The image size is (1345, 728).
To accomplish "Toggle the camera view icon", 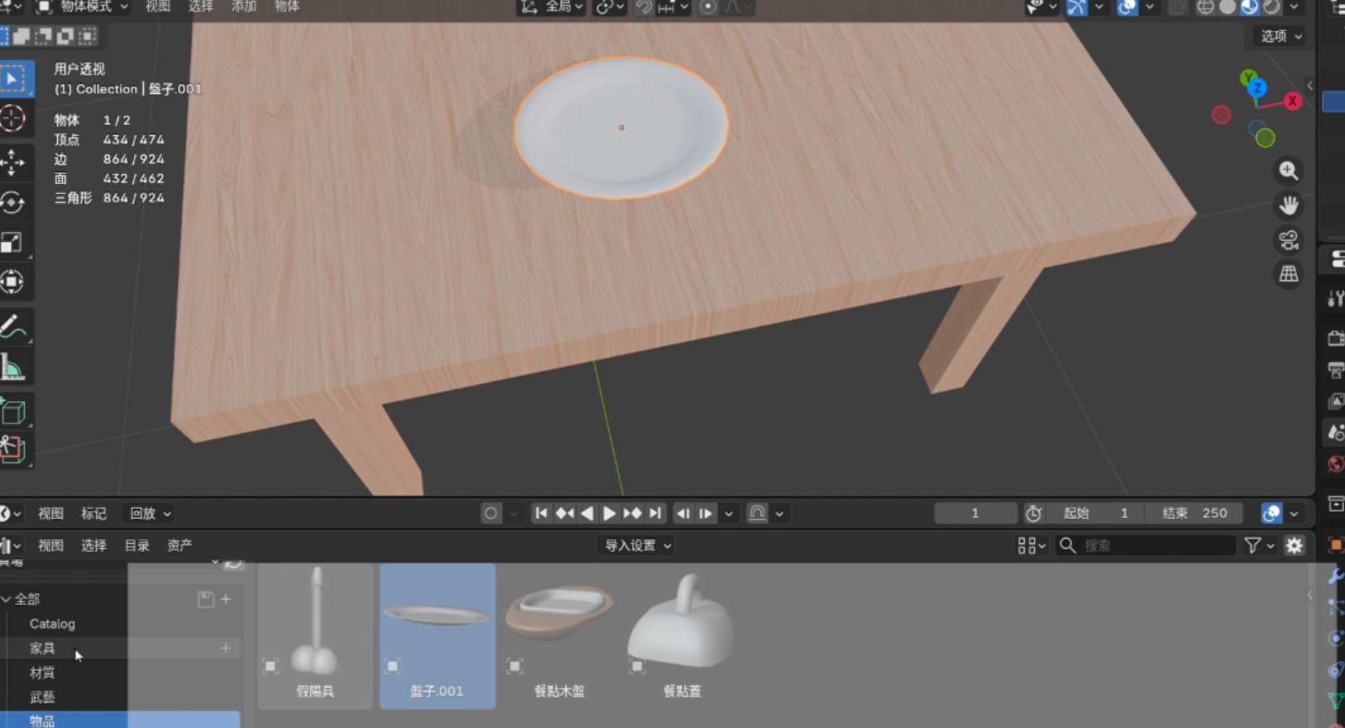I will (x=1289, y=240).
